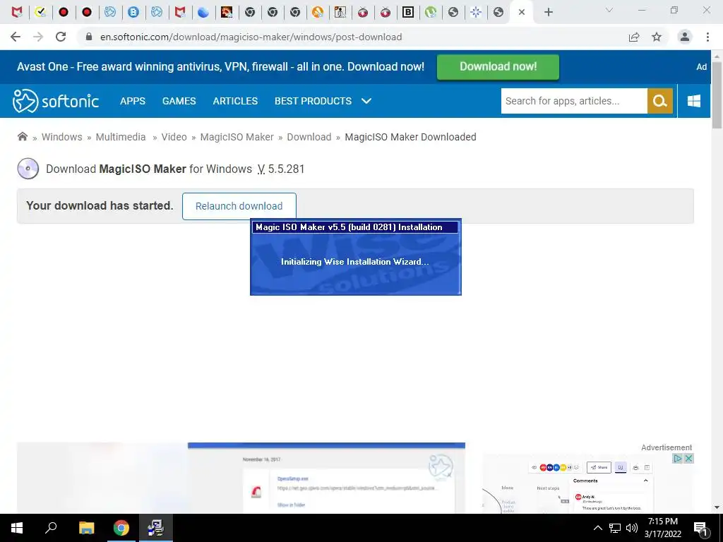Click the installer icon in taskbar
The width and height of the screenshot is (723, 542).
click(x=156, y=528)
